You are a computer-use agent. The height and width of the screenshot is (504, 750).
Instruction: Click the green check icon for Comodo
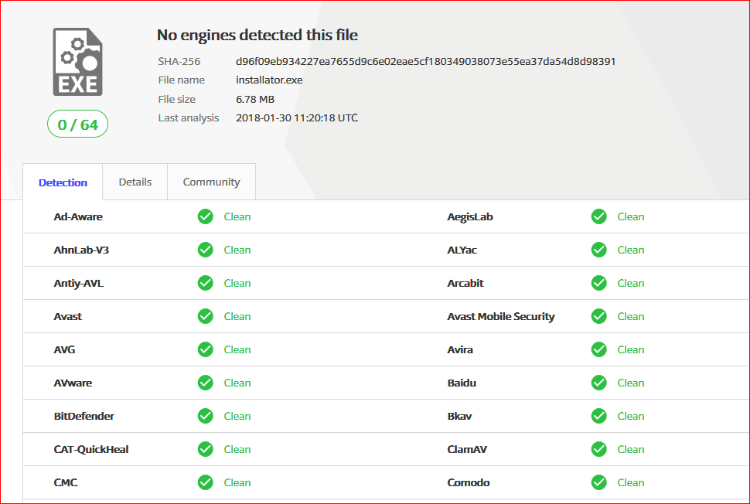pyautogui.click(x=598, y=482)
